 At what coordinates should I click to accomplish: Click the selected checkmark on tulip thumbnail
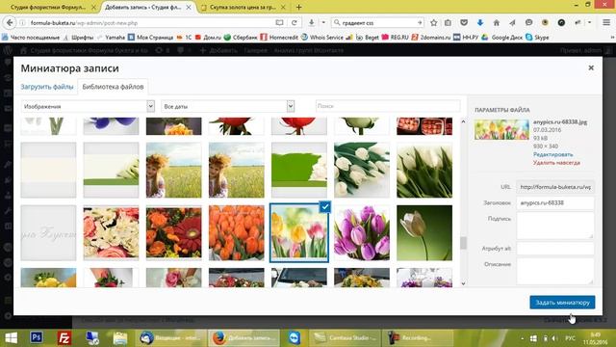tap(325, 207)
